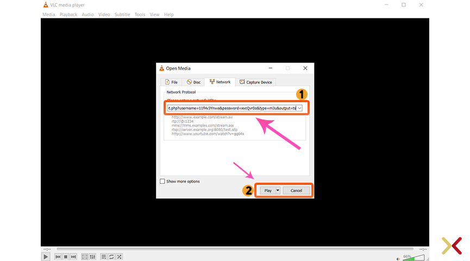Open the Media menu

(x=48, y=14)
